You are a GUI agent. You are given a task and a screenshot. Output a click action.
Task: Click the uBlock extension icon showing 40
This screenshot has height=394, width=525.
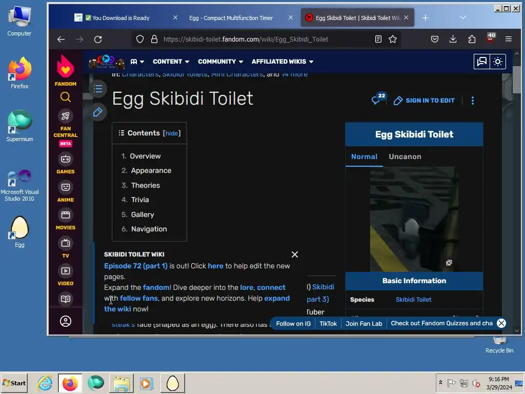tap(490, 38)
